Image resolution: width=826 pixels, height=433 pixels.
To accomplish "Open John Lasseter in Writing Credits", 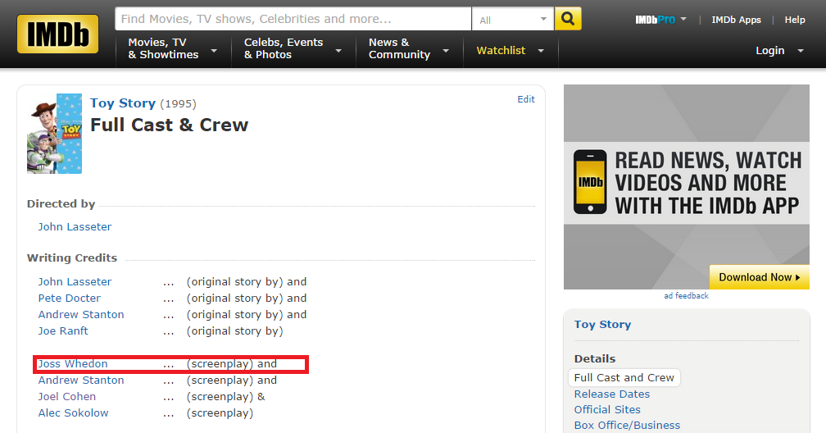I will click(75, 281).
